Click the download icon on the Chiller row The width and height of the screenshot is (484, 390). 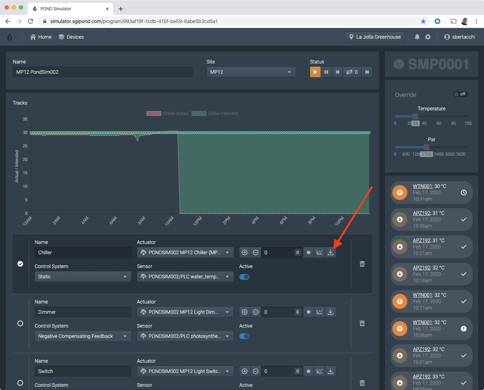point(330,252)
